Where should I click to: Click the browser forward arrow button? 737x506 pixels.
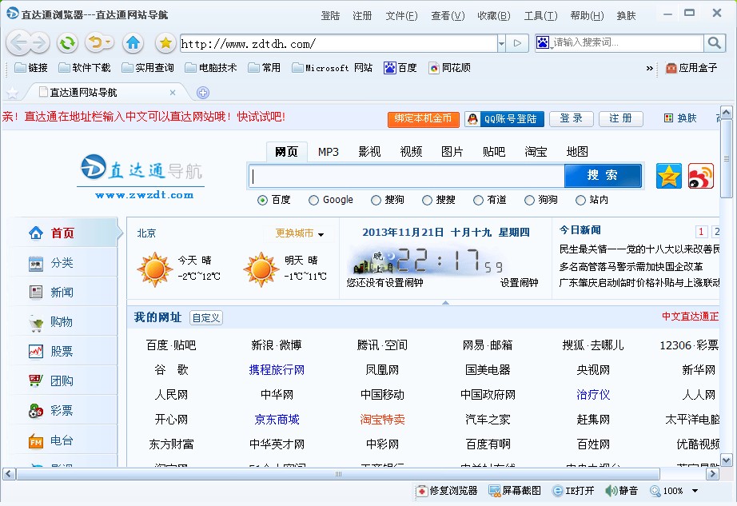pyautogui.click(x=39, y=43)
